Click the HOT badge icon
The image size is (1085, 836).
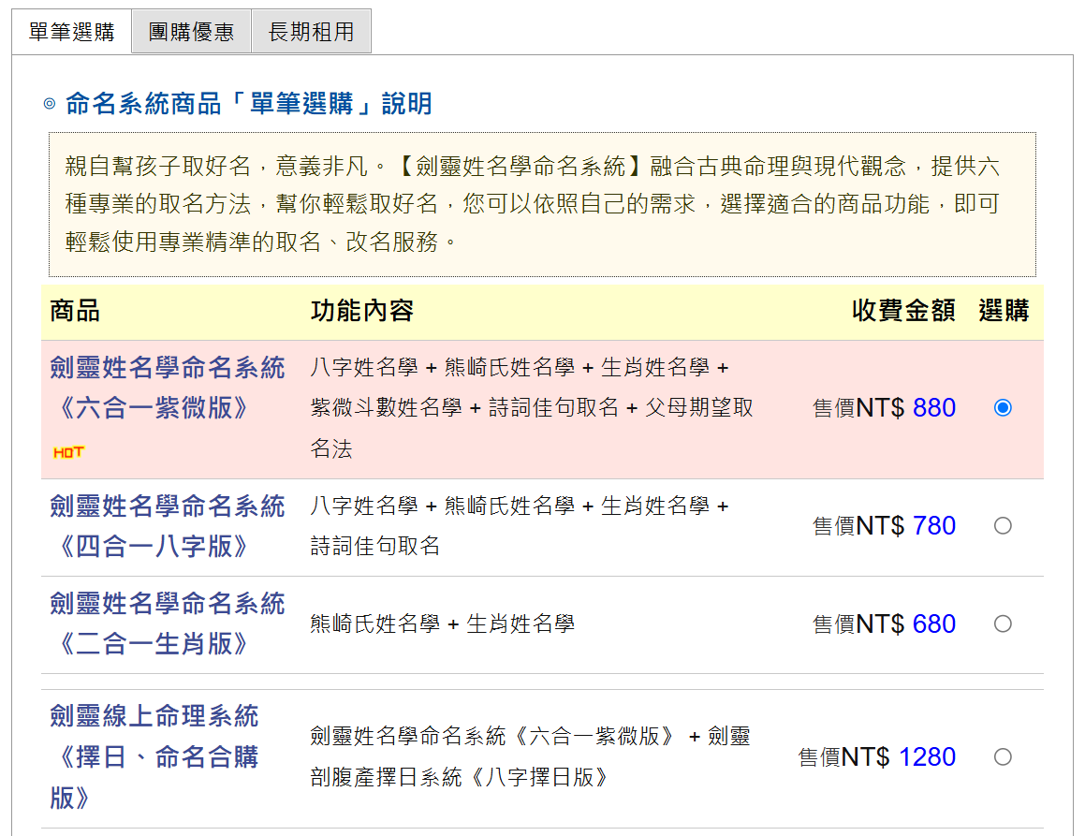(x=68, y=452)
